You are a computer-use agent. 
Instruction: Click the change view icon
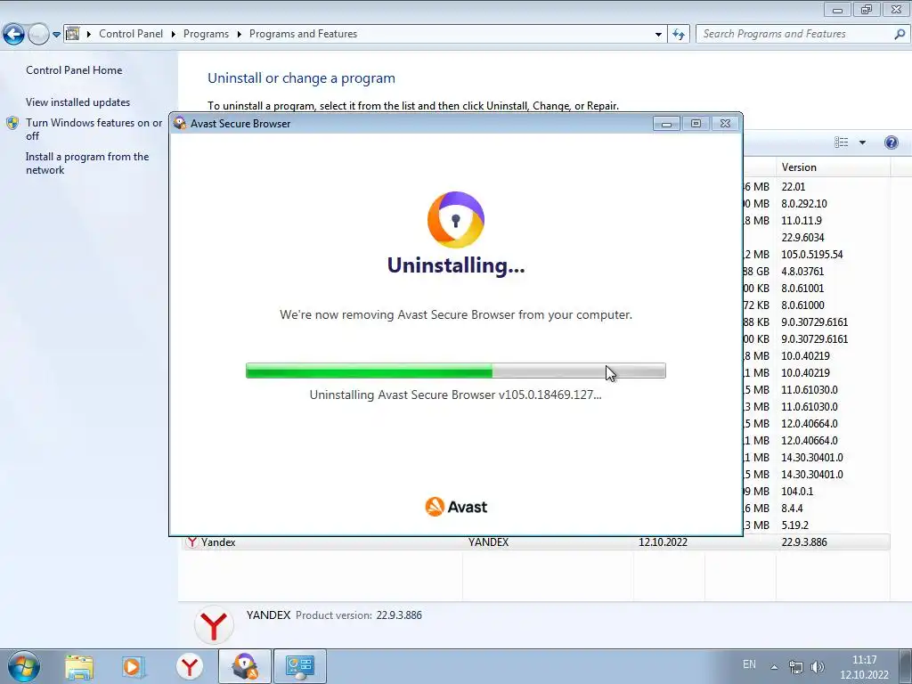click(x=841, y=142)
